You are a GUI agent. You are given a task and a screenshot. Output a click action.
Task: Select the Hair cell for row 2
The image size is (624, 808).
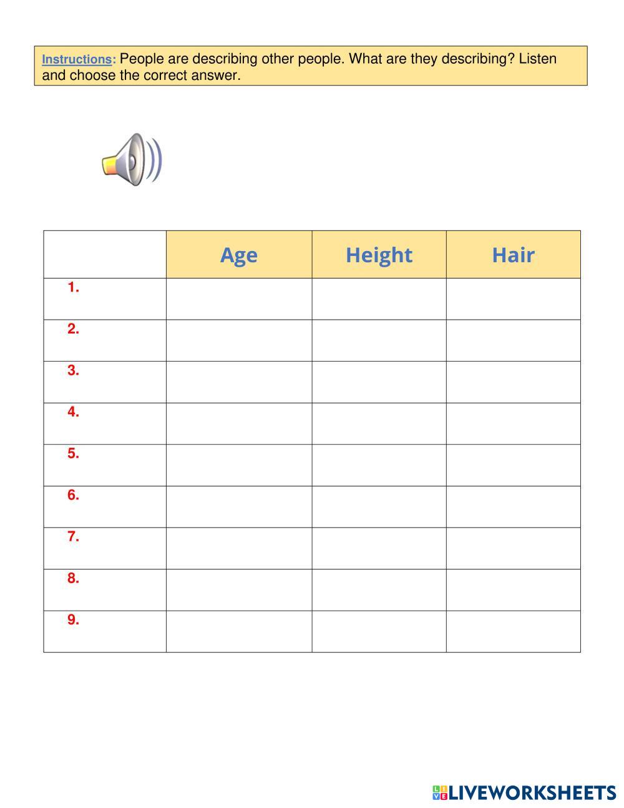coord(513,340)
